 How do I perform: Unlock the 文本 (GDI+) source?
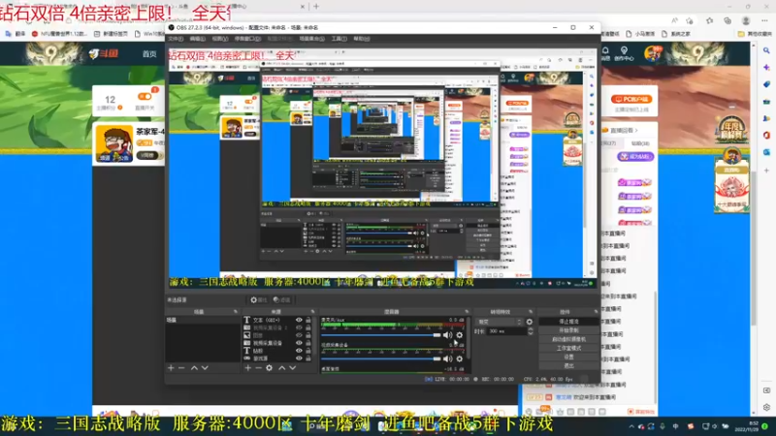coord(308,320)
